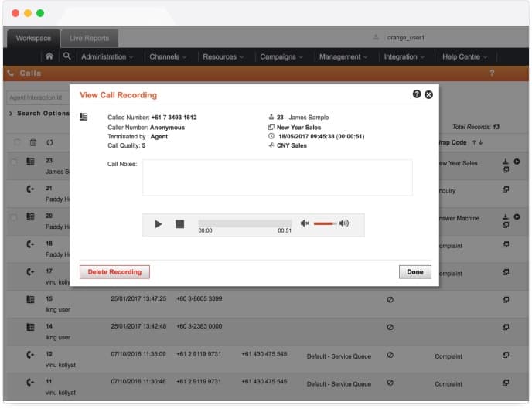Open the Administration dropdown menu
This screenshot has height=409, width=532.
tap(107, 56)
